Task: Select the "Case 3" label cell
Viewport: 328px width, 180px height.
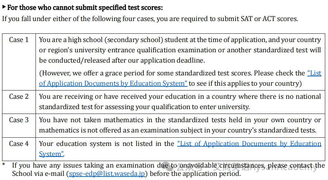Action: [x=19, y=126]
